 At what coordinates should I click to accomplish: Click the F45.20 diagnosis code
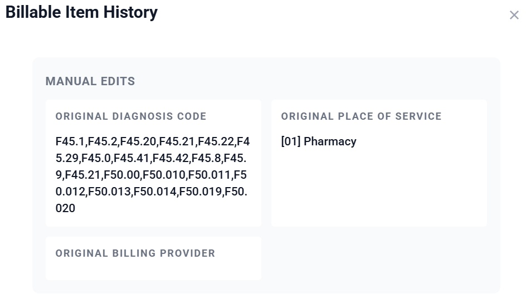[x=137, y=141]
